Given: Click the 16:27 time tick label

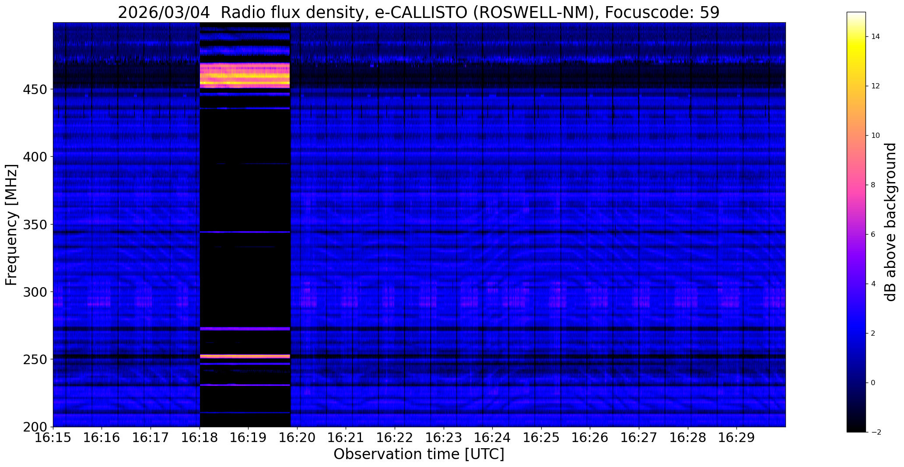Looking at the screenshot, I should (x=639, y=437).
